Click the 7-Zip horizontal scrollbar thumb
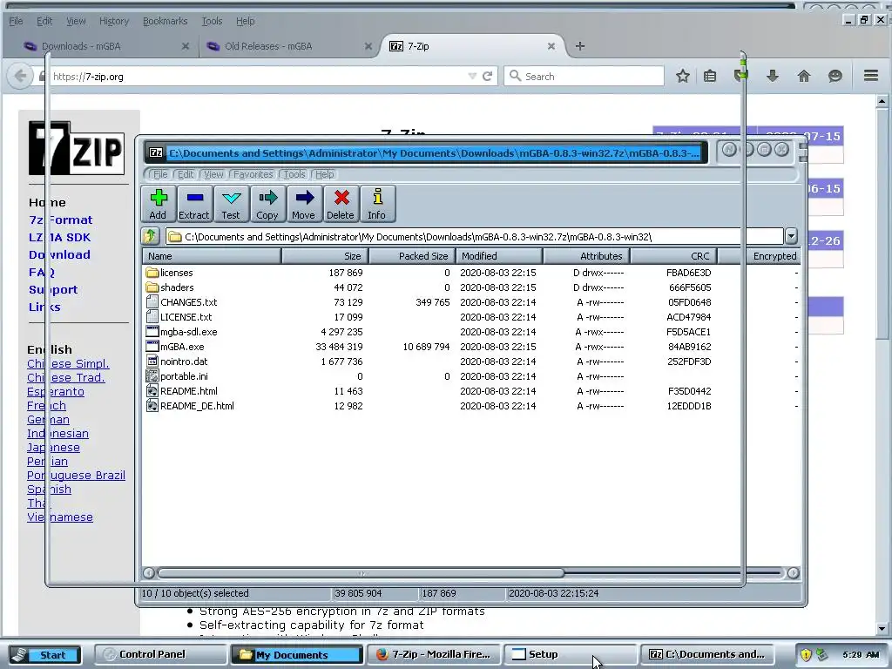Viewport: 892px width, 669px height. pyautogui.click(x=361, y=573)
